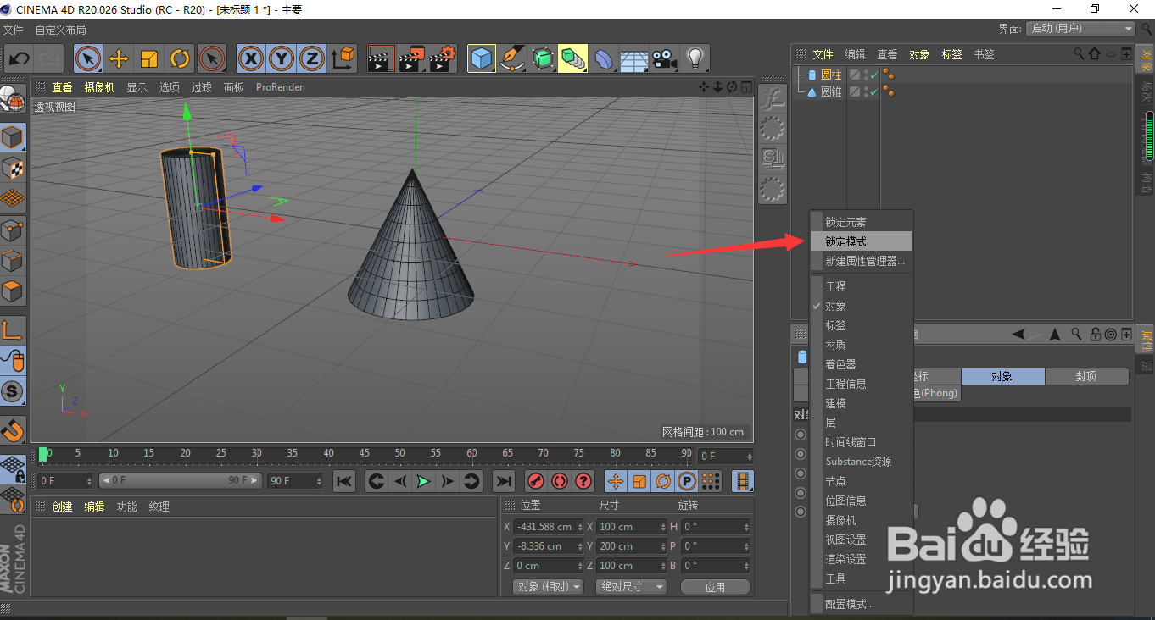Image resolution: width=1155 pixels, height=620 pixels.
Task: Toggle the X axis lock
Action: [250, 59]
